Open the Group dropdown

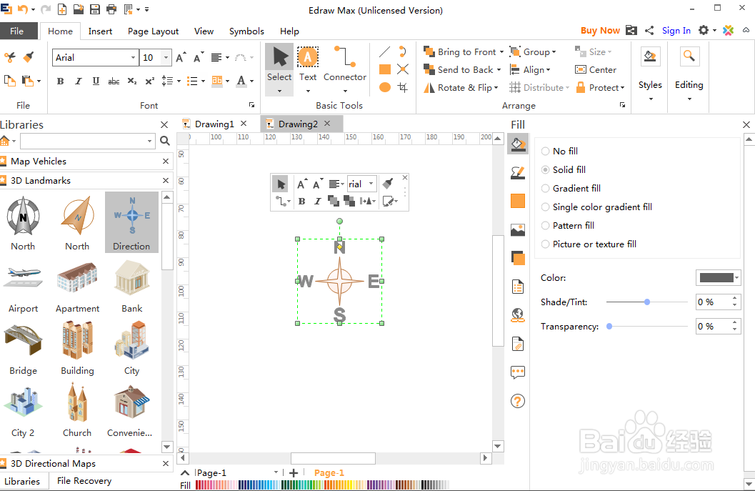point(533,51)
